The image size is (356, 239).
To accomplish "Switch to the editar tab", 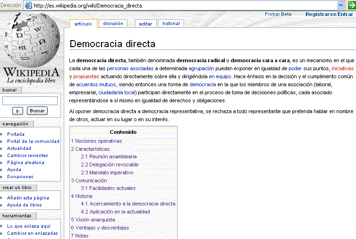I will (x=145, y=24).
